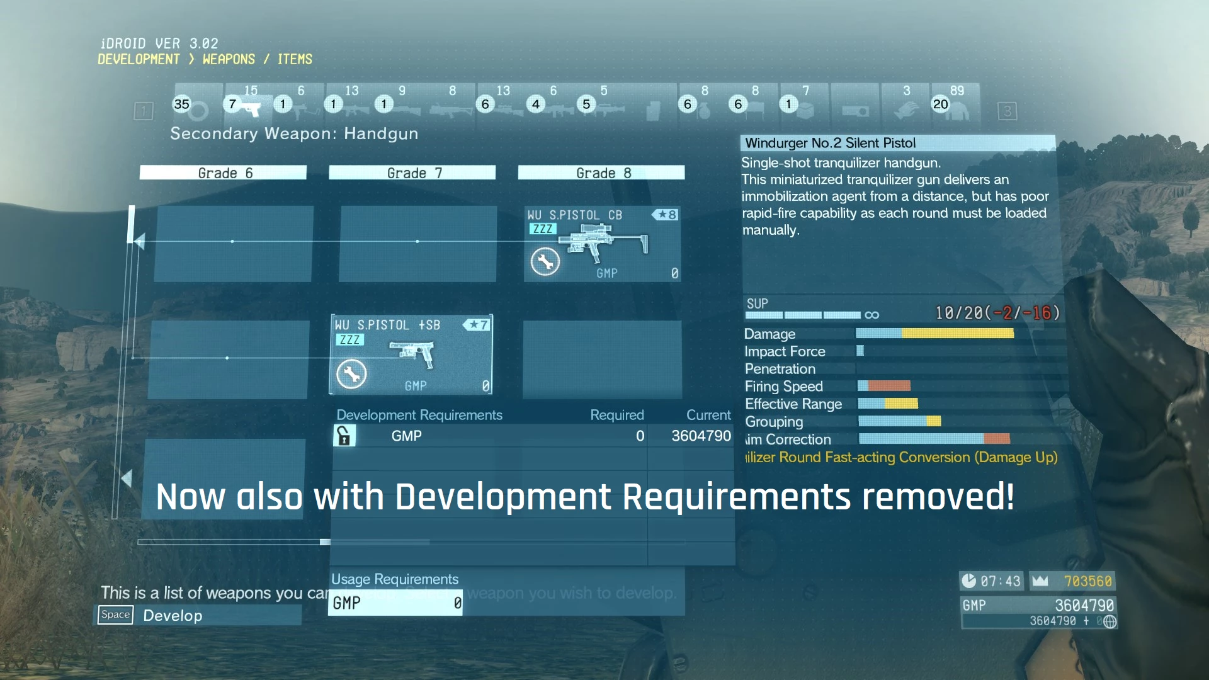
Task: Select the Grade 8 column header
Action: (x=601, y=173)
